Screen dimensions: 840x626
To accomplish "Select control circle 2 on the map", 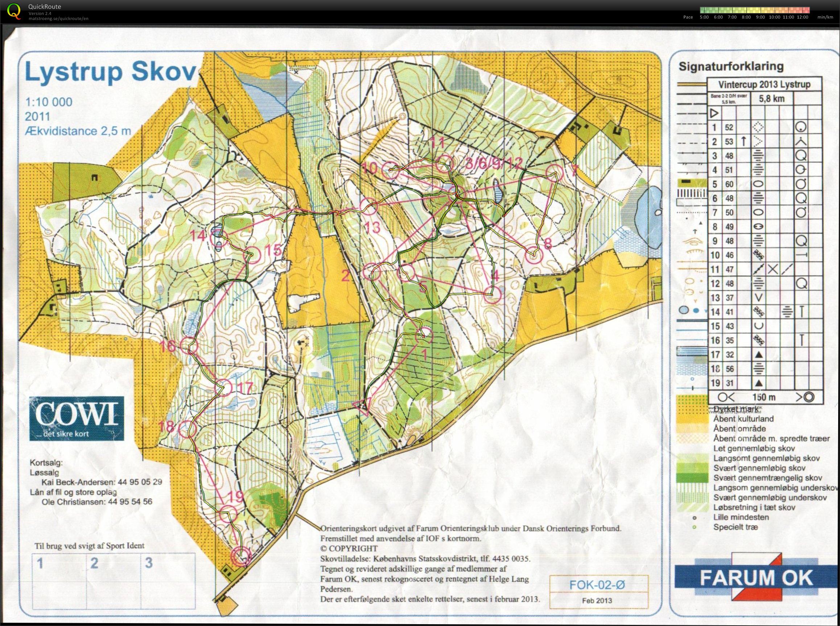I will tap(371, 272).
